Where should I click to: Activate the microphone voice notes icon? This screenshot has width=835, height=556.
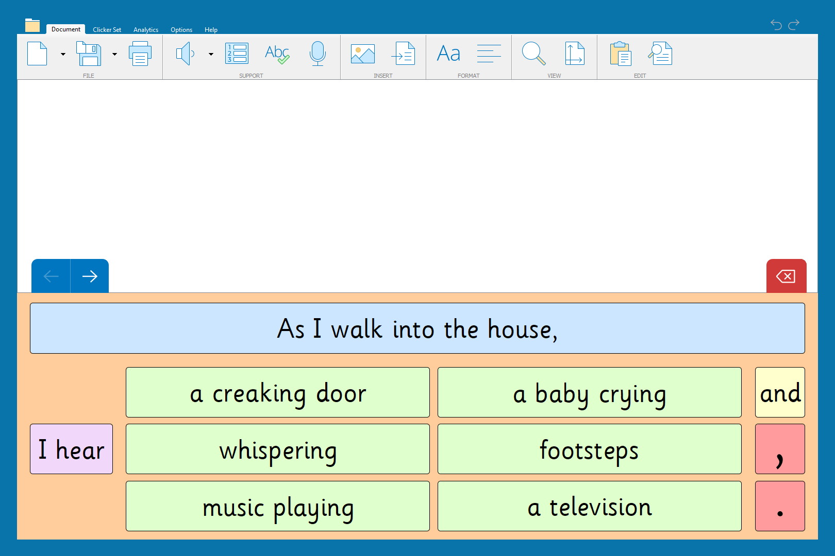coord(318,54)
